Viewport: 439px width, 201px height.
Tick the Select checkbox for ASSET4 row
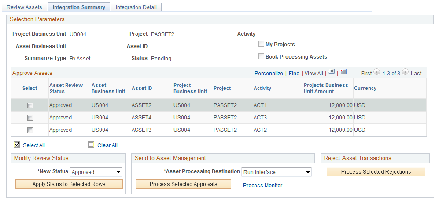(x=30, y=118)
